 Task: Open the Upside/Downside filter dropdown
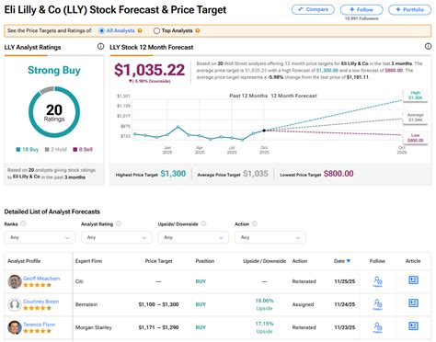(193, 237)
